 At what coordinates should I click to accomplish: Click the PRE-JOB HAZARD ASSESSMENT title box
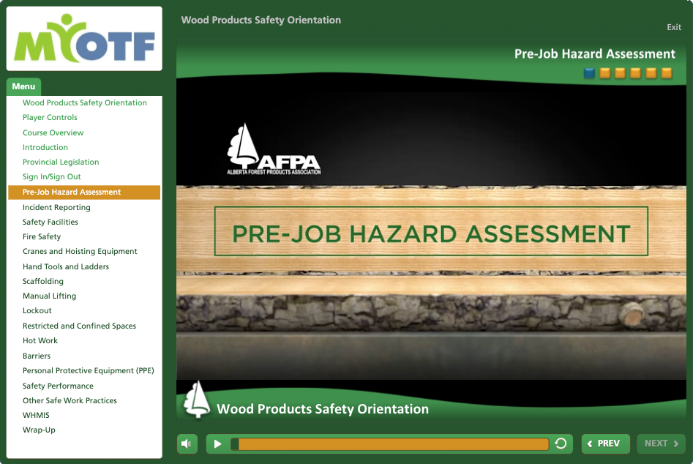431,231
